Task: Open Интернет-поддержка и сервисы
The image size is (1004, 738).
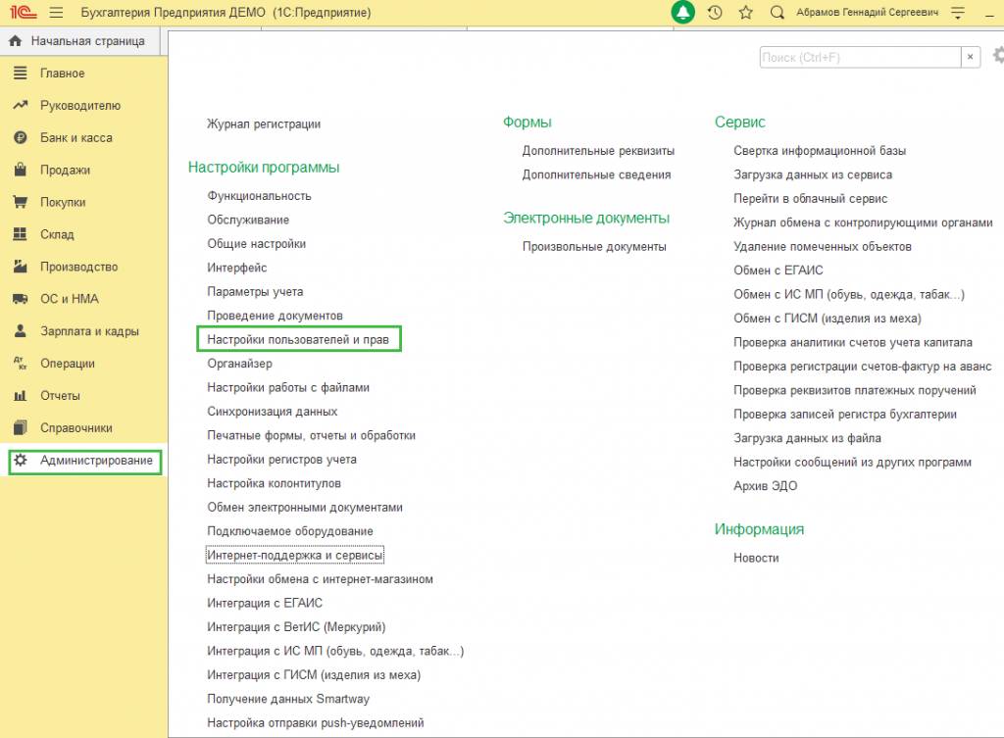Action: pos(294,555)
